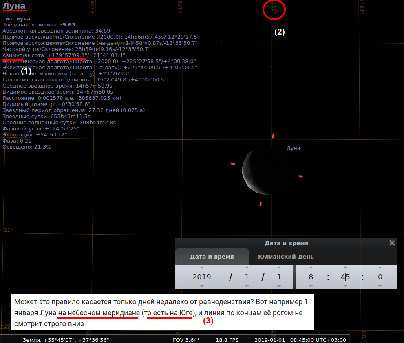Increase minutes with the up arrow
404x343 pixels.
pyautogui.click(x=345, y=268)
